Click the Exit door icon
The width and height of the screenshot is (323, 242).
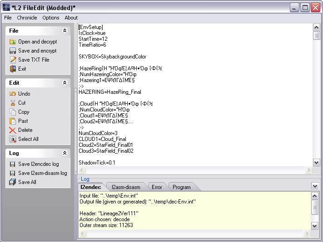click(x=13, y=69)
